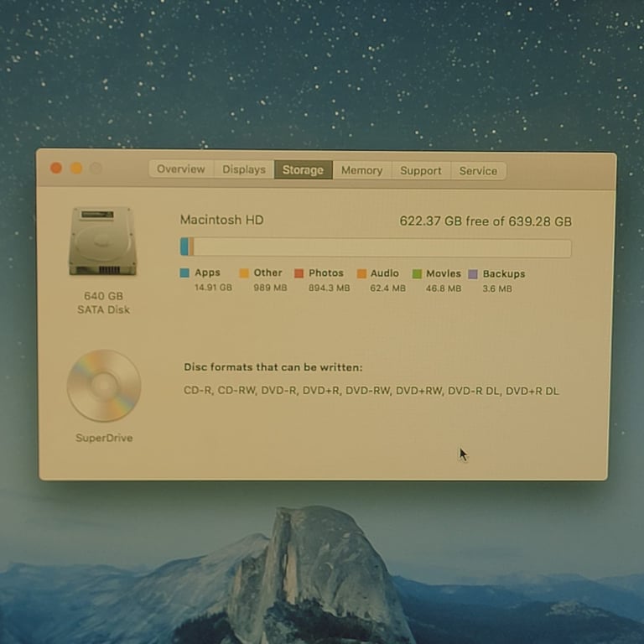Click the Other '989 MB' value
The height and width of the screenshot is (644, 644).
coord(270,288)
